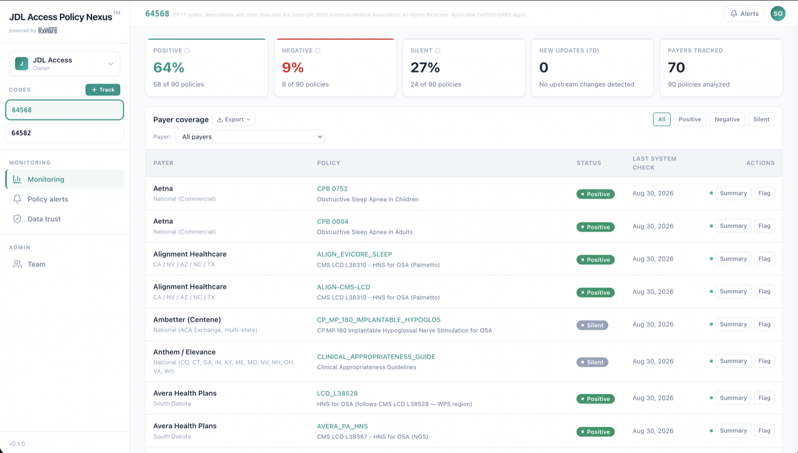The image size is (798, 453).
Task: Click Summary for LCD_L38528 row
Action: [733, 398]
